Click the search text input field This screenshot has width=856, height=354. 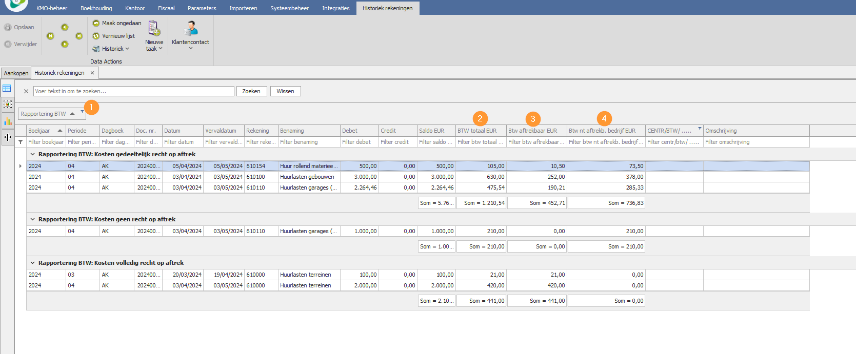coord(133,91)
